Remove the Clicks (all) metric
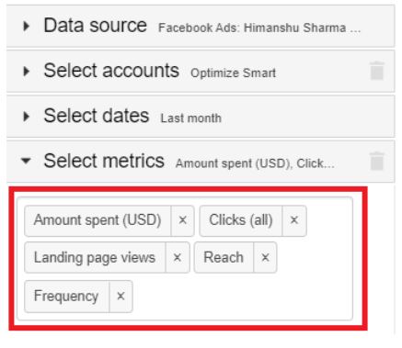Image resolution: width=402 pixels, height=348 pixels. [x=294, y=220]
